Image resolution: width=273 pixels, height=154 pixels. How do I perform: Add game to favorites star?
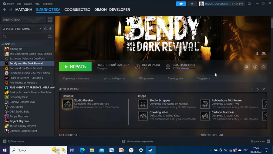263,67
